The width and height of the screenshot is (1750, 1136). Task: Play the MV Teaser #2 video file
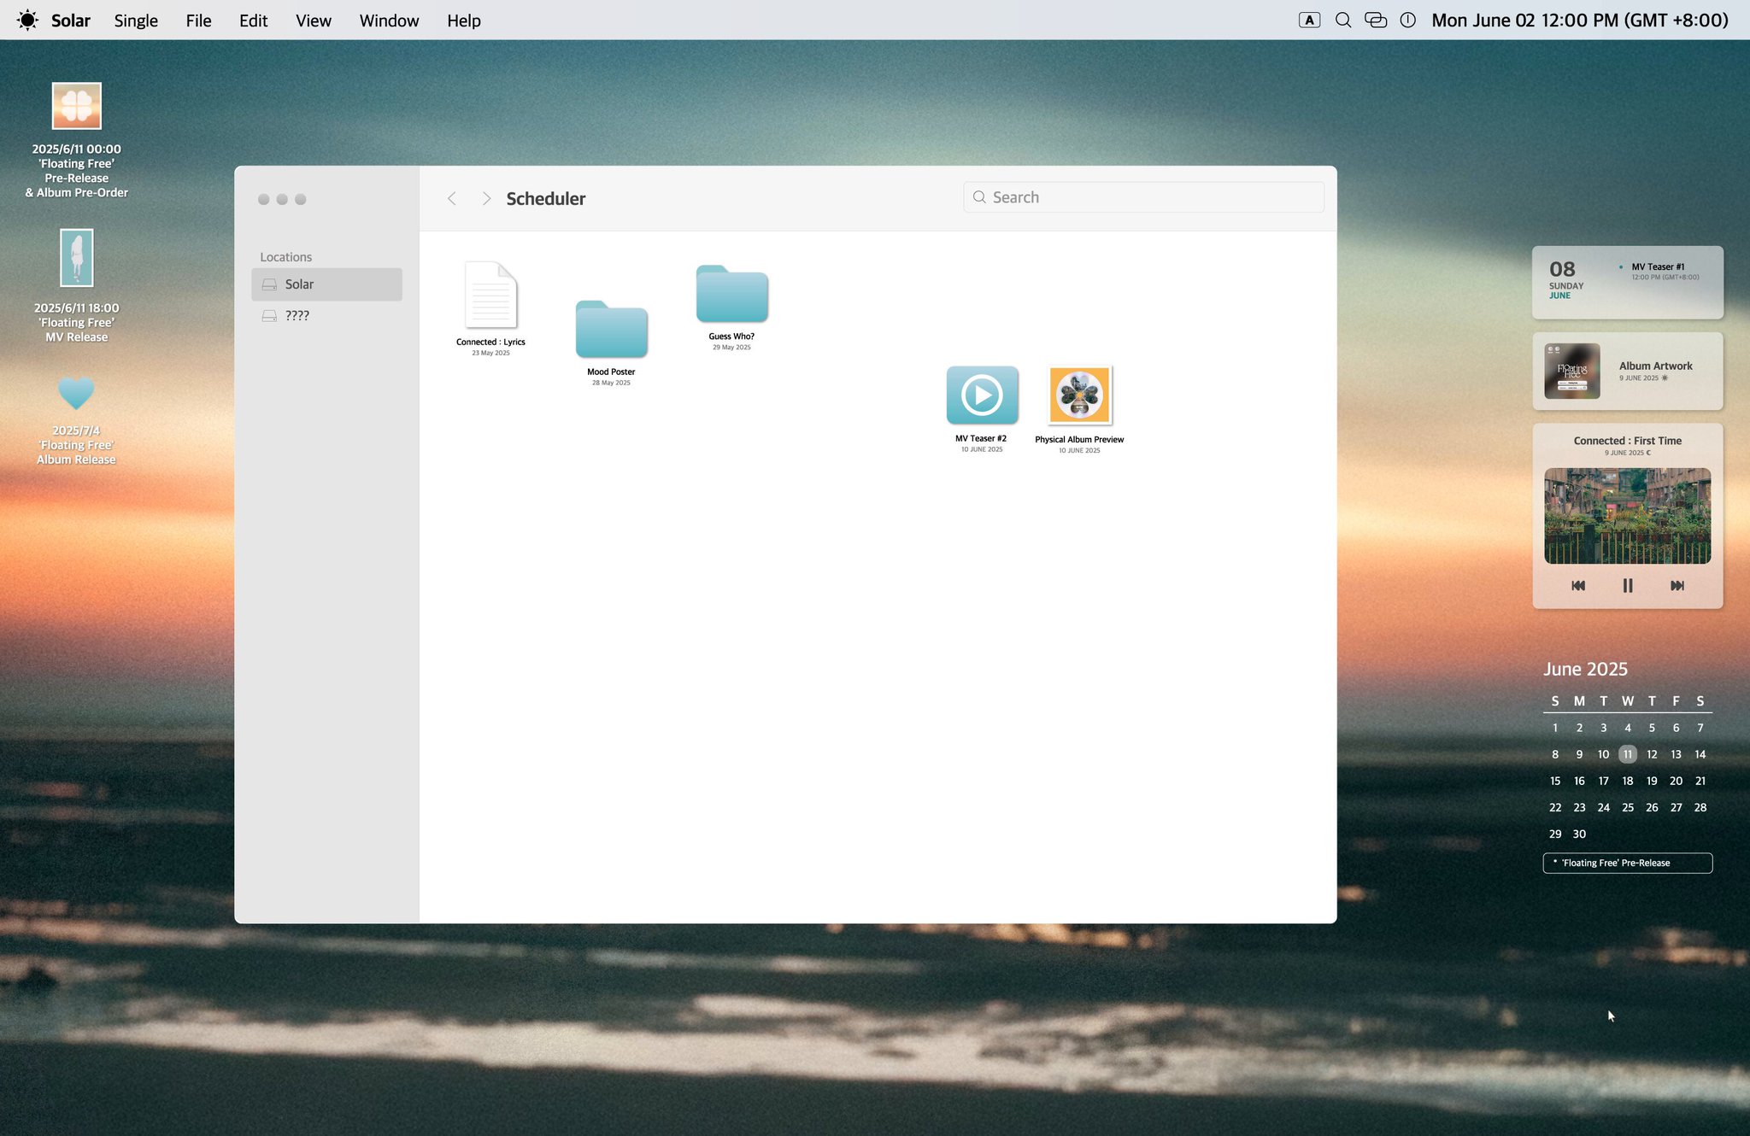coord(982,395)
